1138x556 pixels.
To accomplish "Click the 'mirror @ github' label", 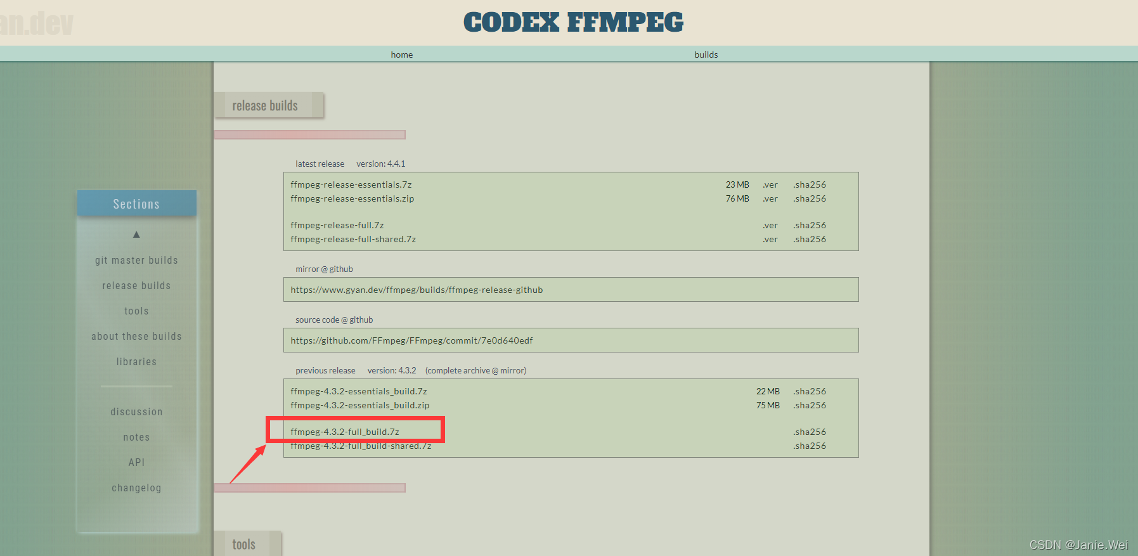I will [324, 269].
